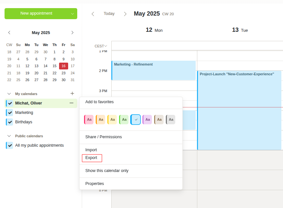The image size is (283, 208).
Task: Show previous month in mini calendar
Action: [9, 32]
